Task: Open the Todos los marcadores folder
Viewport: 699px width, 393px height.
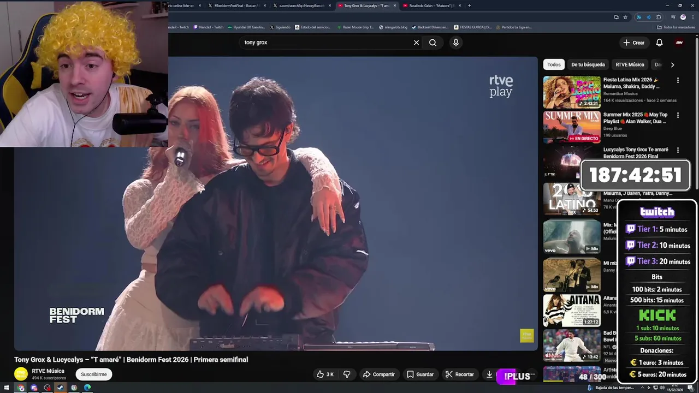Action: coord(675,27)
